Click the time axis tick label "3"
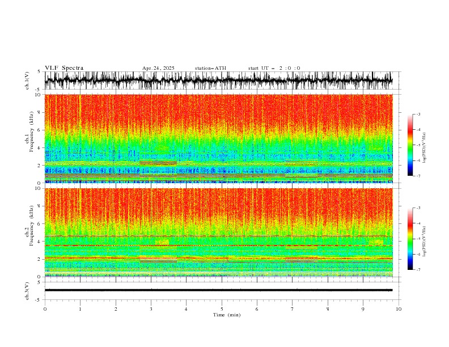Image resolution: width=449 pixels, height=347 pixels. [x=151, y=309]
